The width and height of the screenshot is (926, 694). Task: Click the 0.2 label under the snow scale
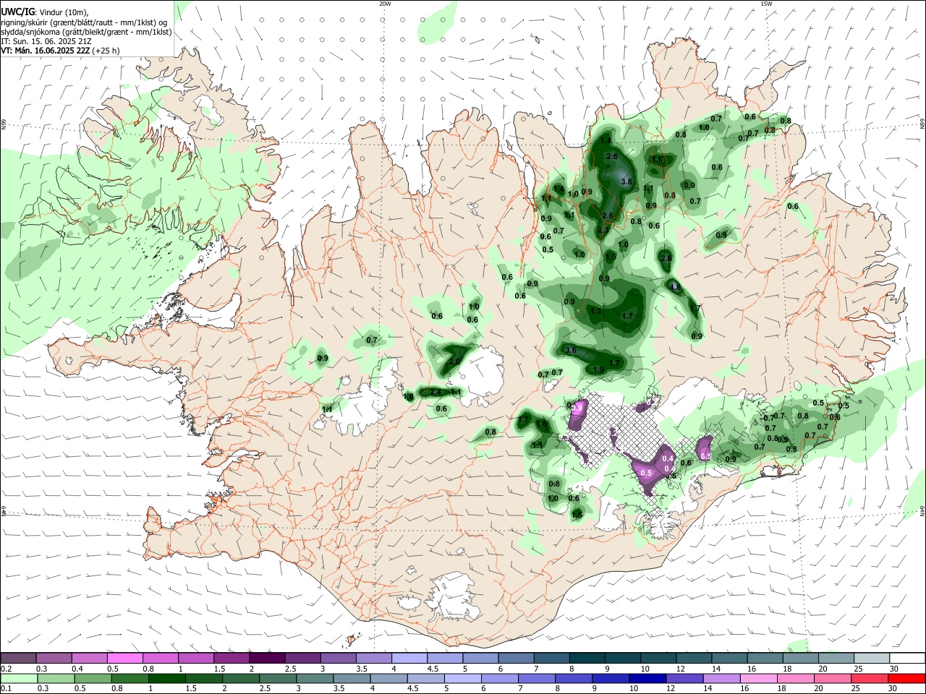coord(6,669)
